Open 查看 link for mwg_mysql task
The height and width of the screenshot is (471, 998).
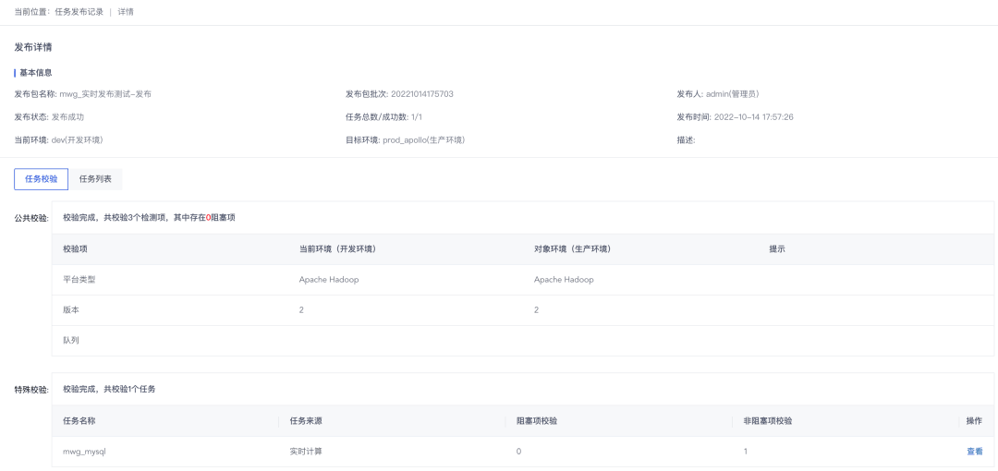[x=974, y=452]
